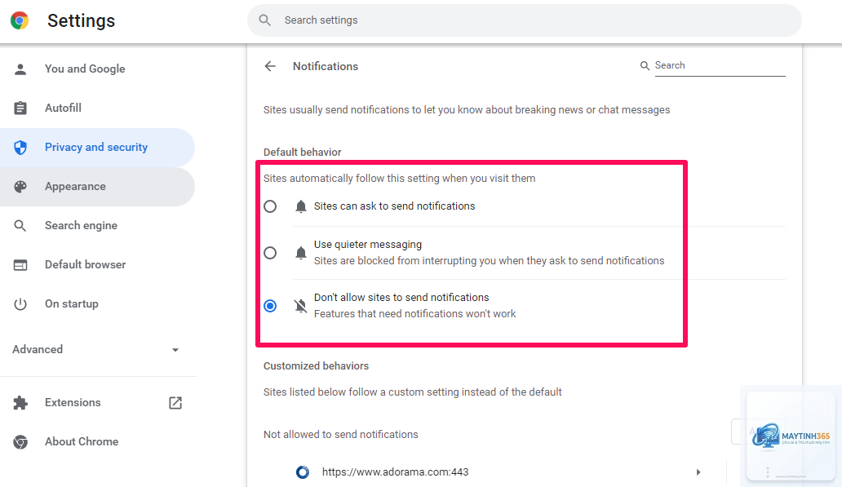This screenshot has width=842, height=487.
Task: Click Not allowed to send notifications heading
Action: tap(340, 434)
